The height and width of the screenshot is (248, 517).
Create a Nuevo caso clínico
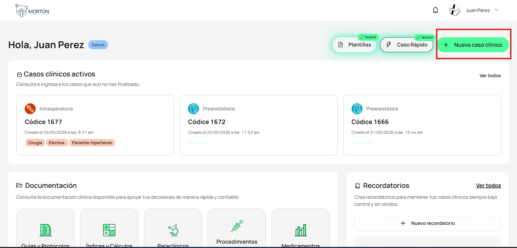473,45
